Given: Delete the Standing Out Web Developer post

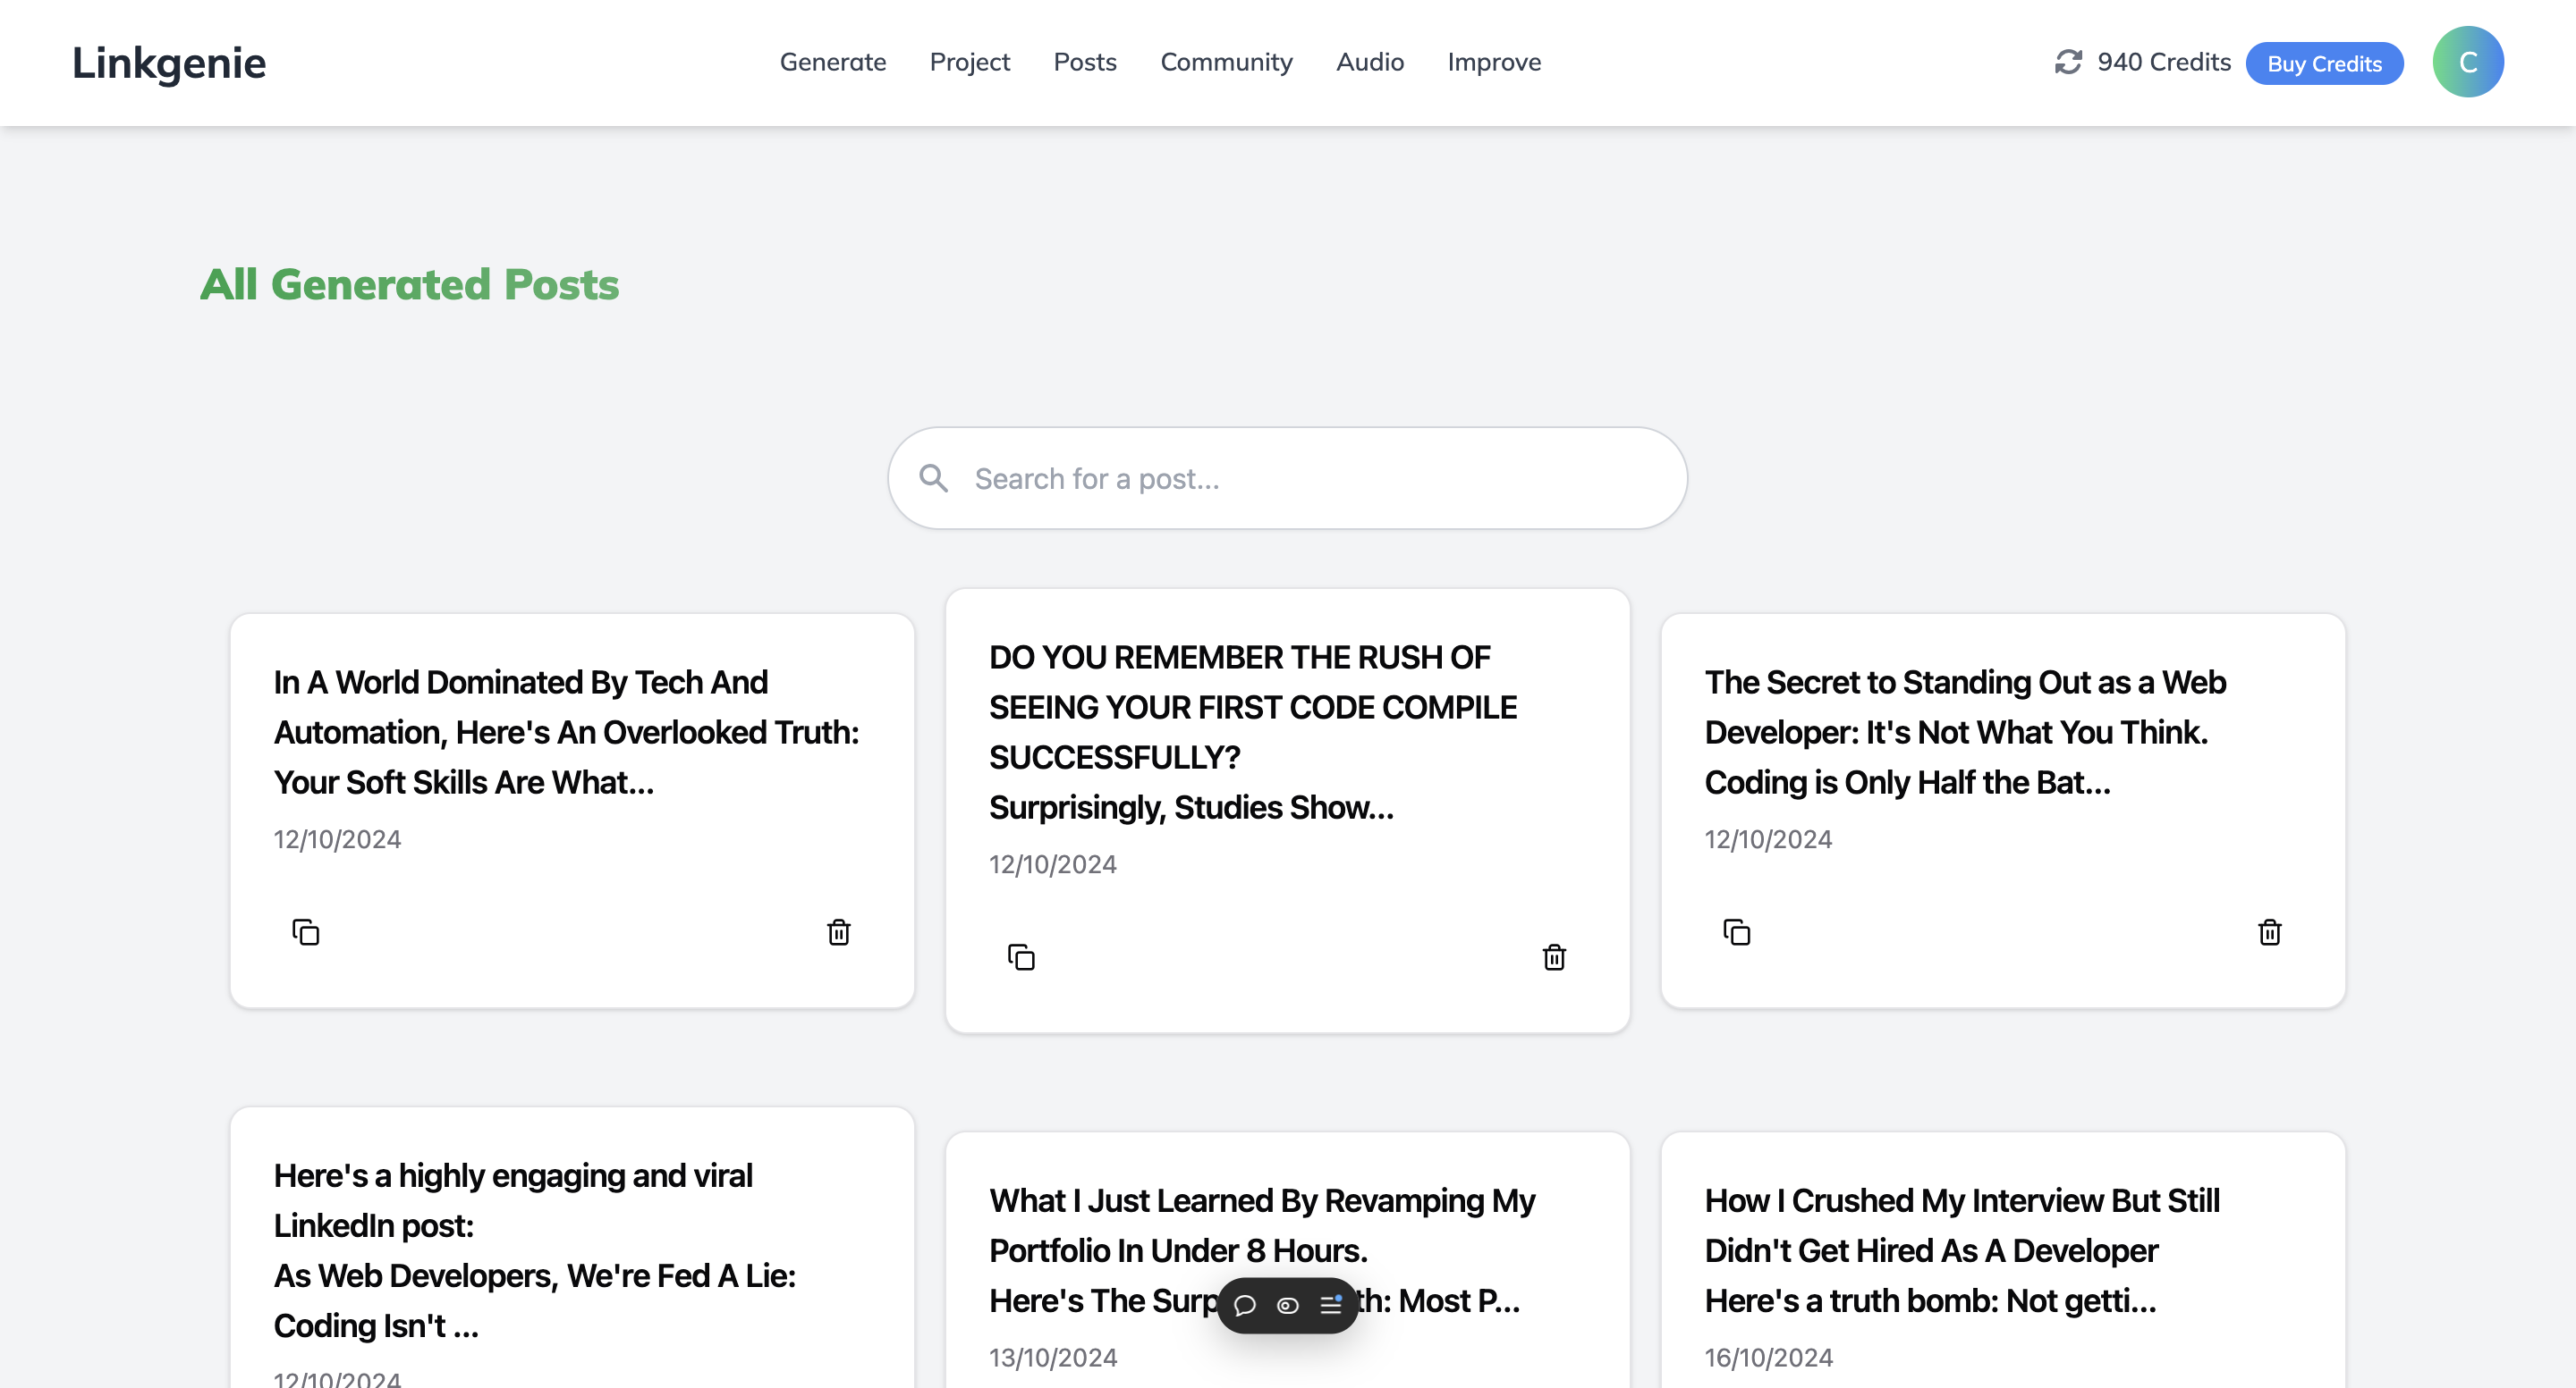Looking at the screenshot, I should click(x=2269, y=931).
